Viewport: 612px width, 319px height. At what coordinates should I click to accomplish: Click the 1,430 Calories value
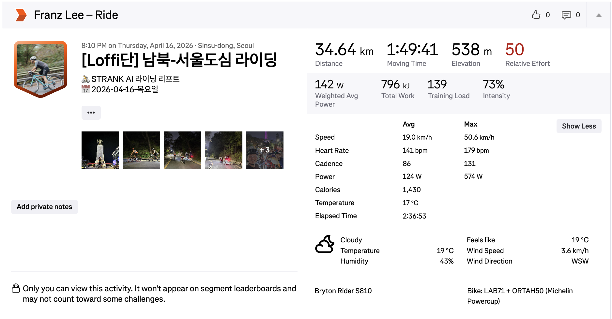(x=412, y=190)
